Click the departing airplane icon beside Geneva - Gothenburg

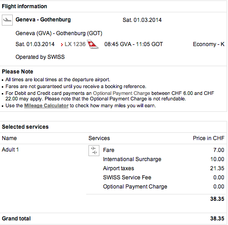[x=7, y=20]
